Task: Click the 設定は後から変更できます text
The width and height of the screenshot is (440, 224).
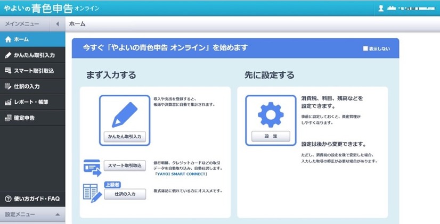Action: [x=333, y=144]
